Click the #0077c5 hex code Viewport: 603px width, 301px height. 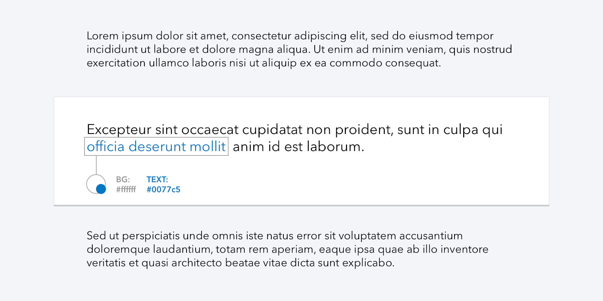click(x=163, y=190)
